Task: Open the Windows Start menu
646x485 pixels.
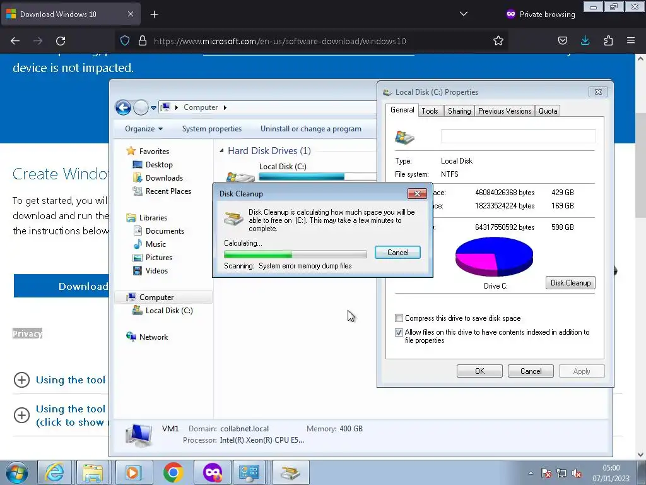Action: (x=17, y=472)
